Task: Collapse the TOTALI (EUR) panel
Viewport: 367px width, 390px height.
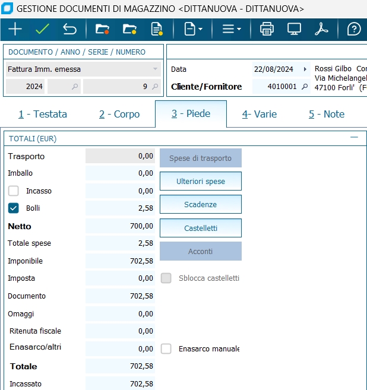Action: coord(354,137)
